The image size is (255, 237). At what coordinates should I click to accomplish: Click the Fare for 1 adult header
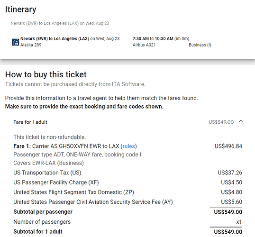tap(30, 122)
